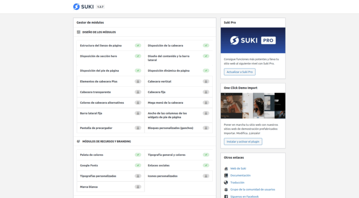Click the One Click Demo Import heading
This screenshot has width=359, height=198.
(241, 88)
